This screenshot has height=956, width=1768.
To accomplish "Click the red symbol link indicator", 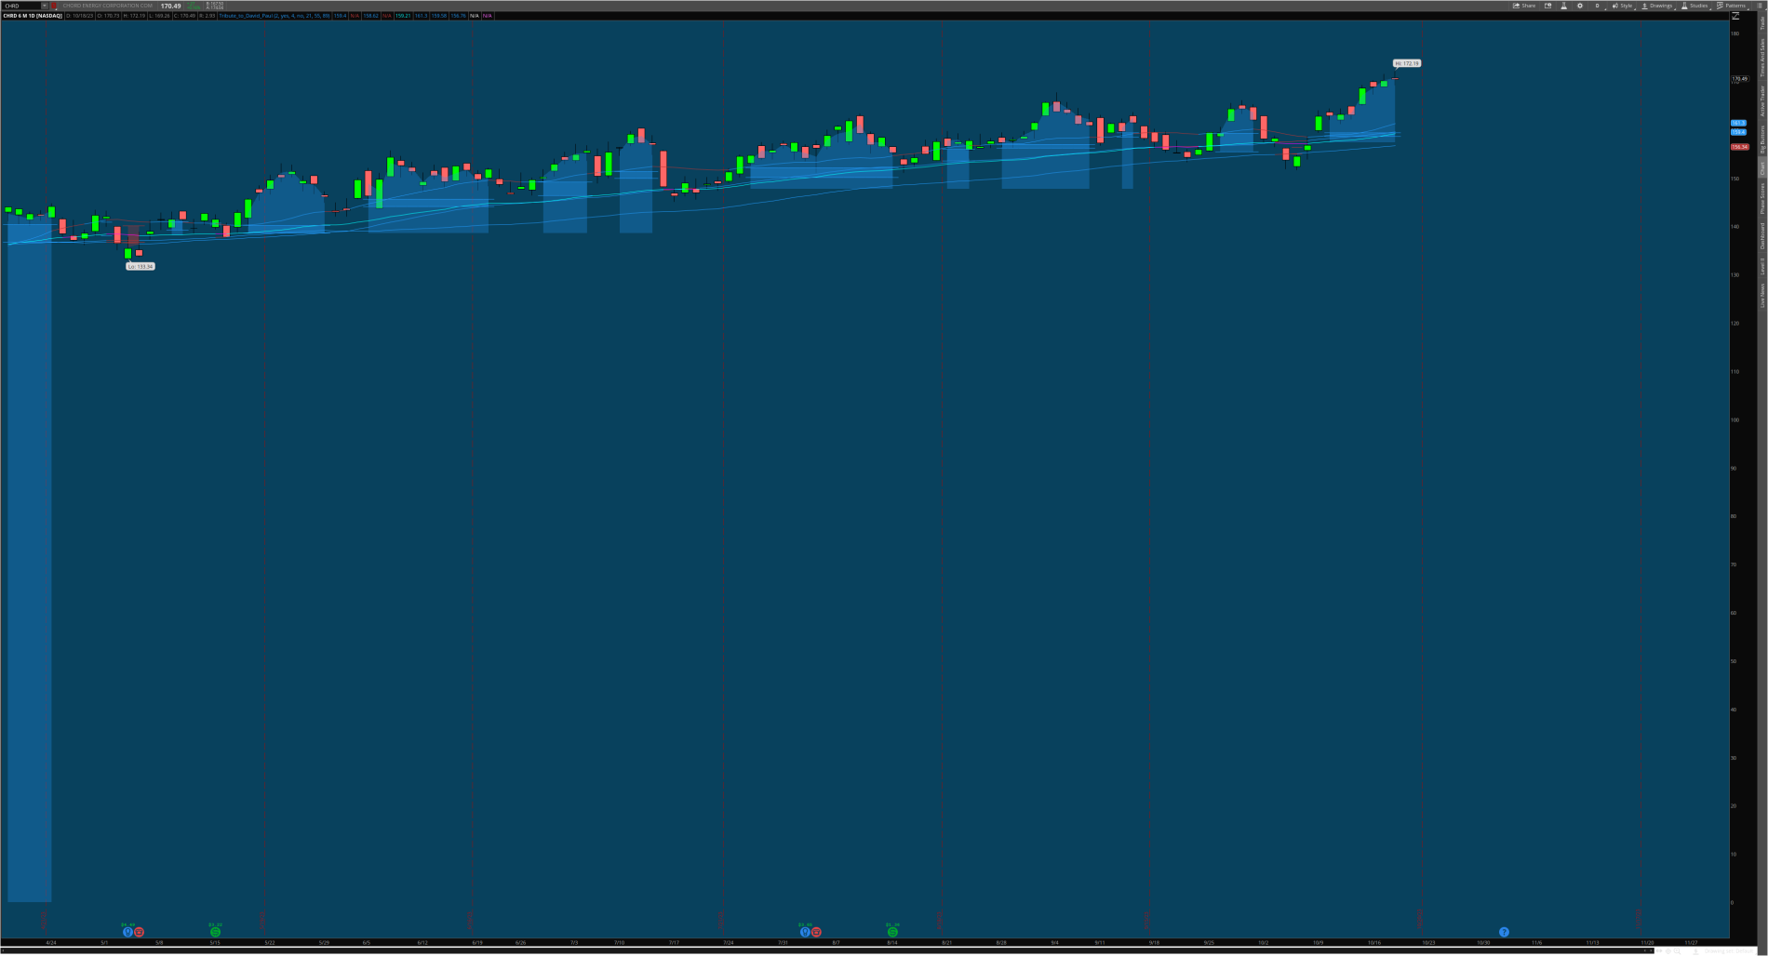I will coord(54,6).
